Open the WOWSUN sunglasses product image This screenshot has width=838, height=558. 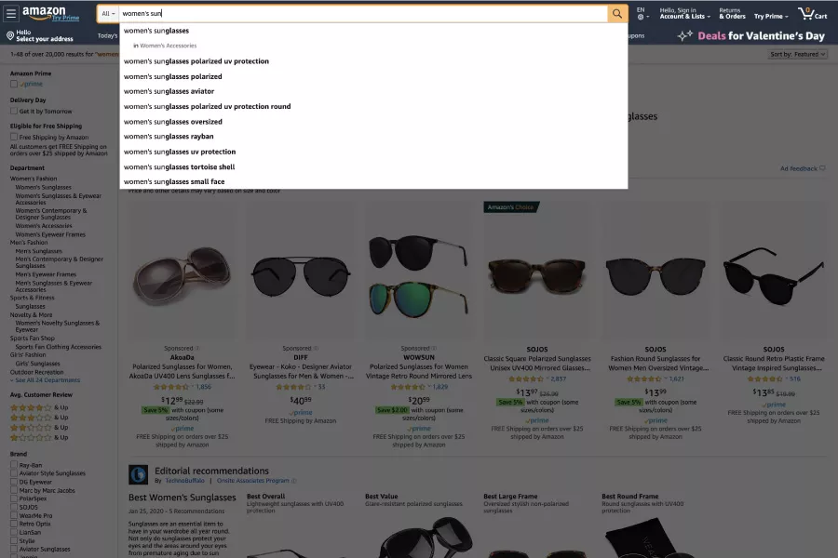click(x=418, y=275)
